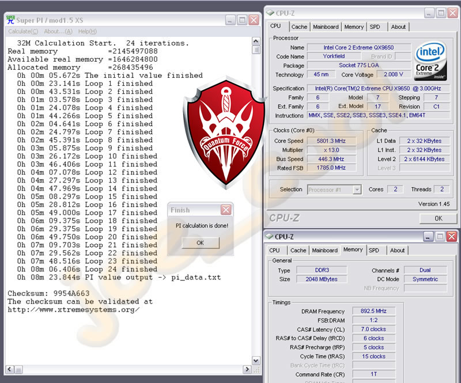Click the Super PI horizontal scrollbar thumb

[18, 370]
